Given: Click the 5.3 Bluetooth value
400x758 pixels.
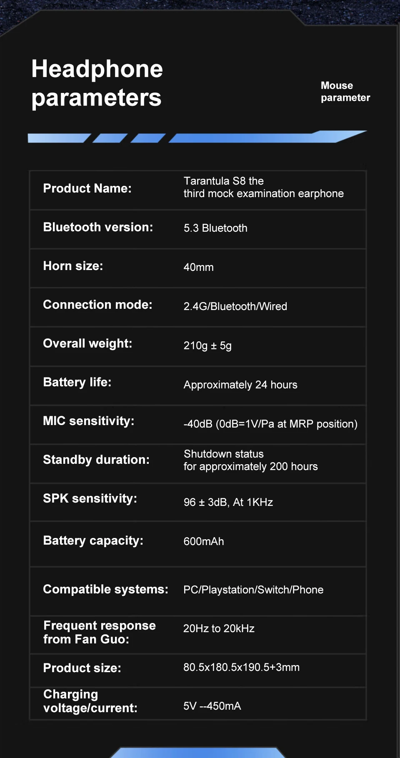Looking at the screenshot, I should [x=215, y=228].
